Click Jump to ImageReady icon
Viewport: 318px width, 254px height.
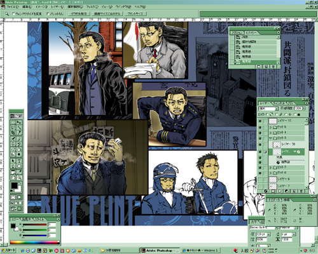(x=16, y=209)
